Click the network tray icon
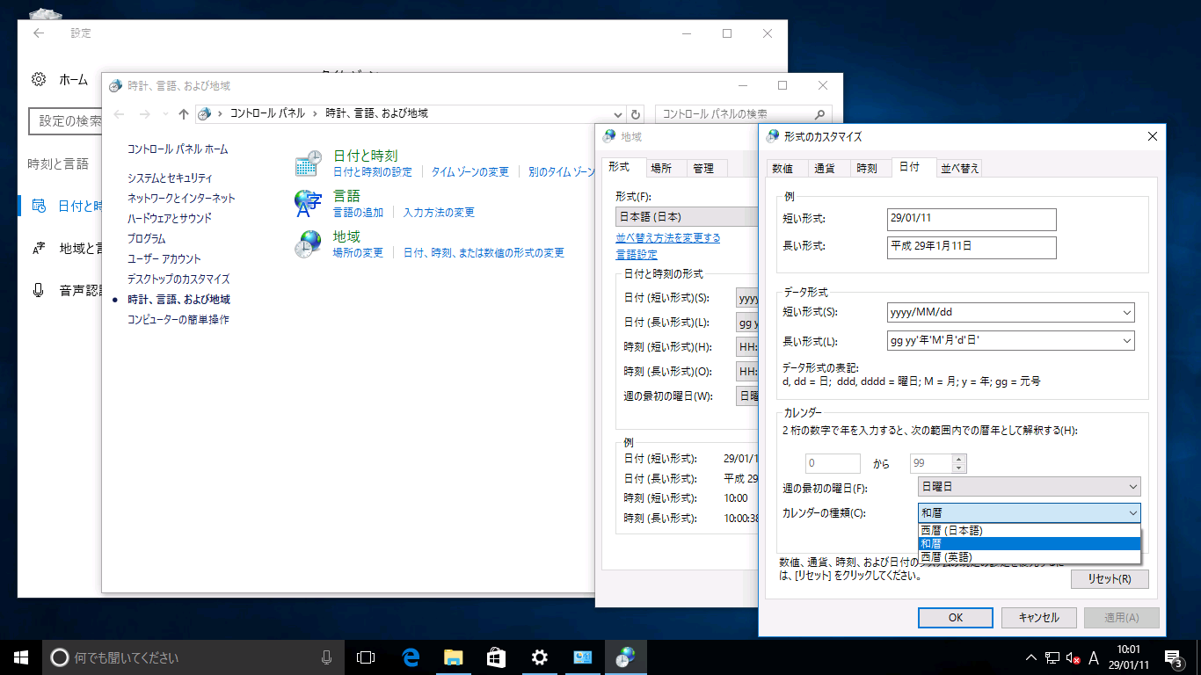This screenshot has width=1201, height=675. point(1052,657)
